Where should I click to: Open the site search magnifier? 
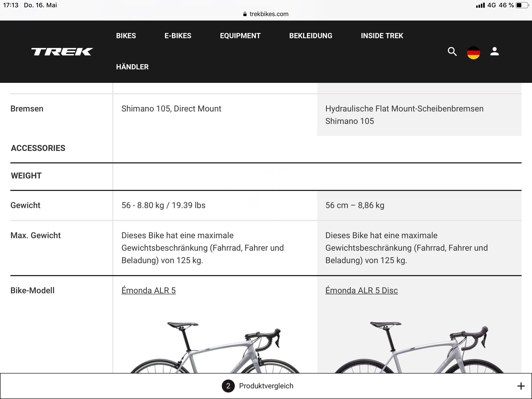[x=452, y=52]
